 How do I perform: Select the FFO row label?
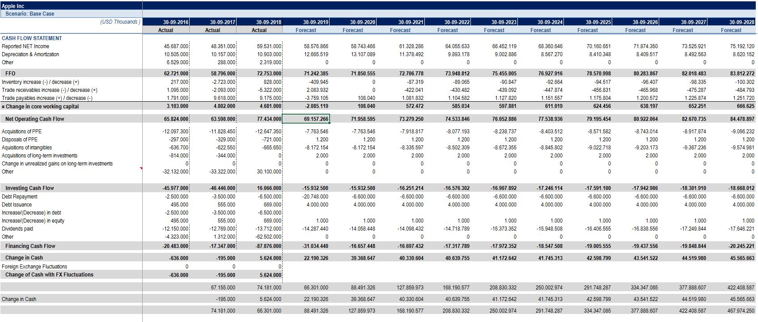point(10,73)
